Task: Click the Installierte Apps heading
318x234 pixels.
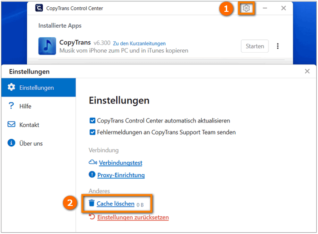Action: click(60, 26)
